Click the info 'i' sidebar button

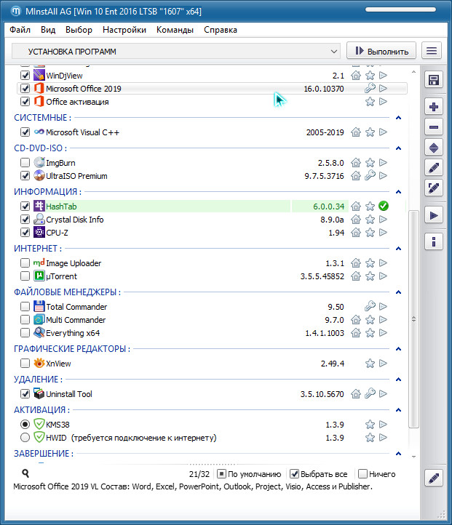(x=434, y=241)
